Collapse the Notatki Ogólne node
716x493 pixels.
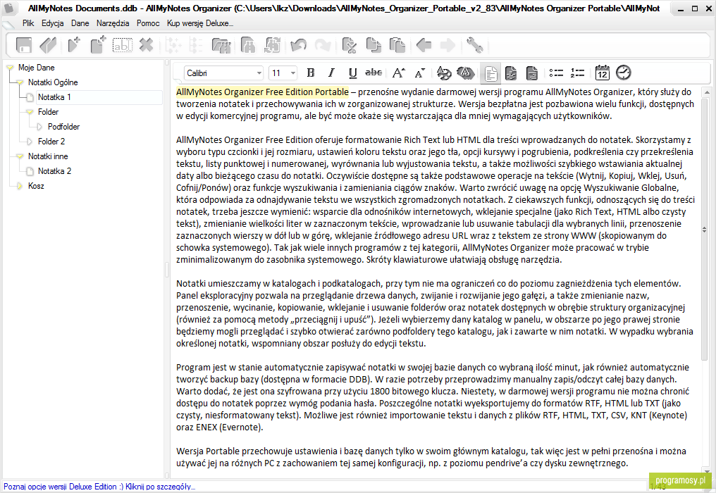[20, 82]
